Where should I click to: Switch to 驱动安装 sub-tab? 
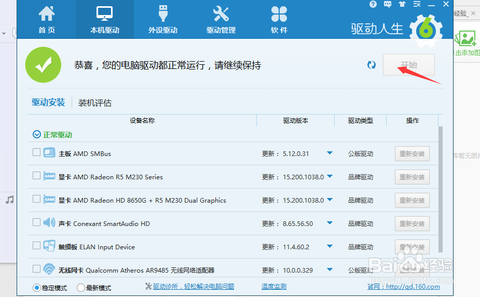tap(48, 102)
